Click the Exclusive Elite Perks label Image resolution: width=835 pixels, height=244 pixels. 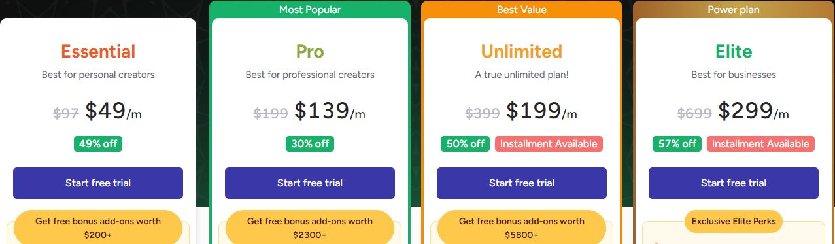coord(734,222)
